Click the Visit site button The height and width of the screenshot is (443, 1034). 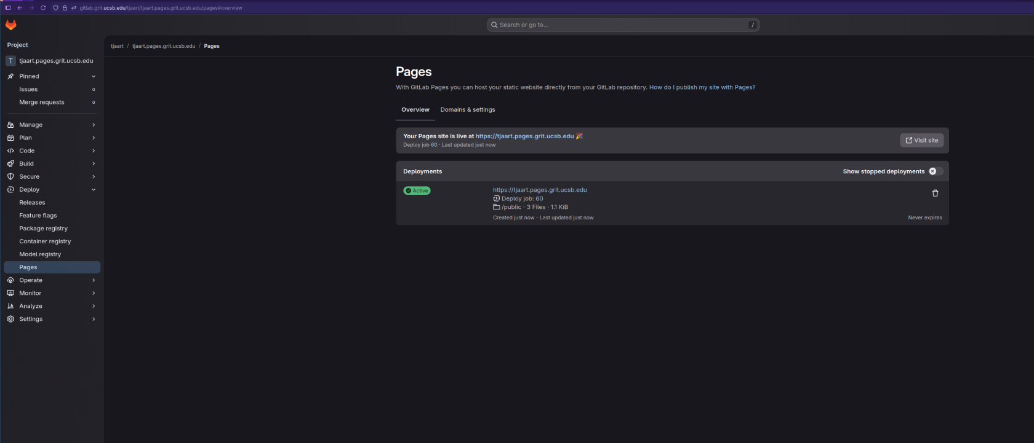pyautogui.click(x=921, y=140)
